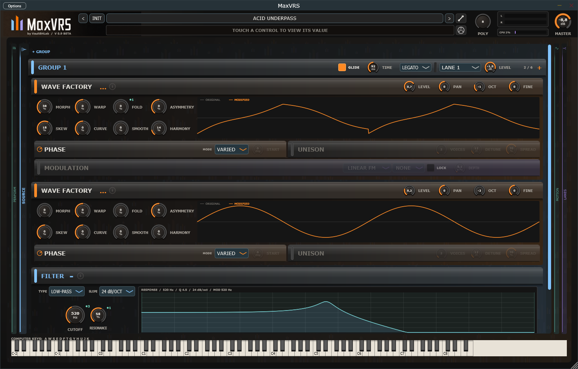Click the + GROUP button
This screenshot has width=578, height=369.
click(41, 52)
